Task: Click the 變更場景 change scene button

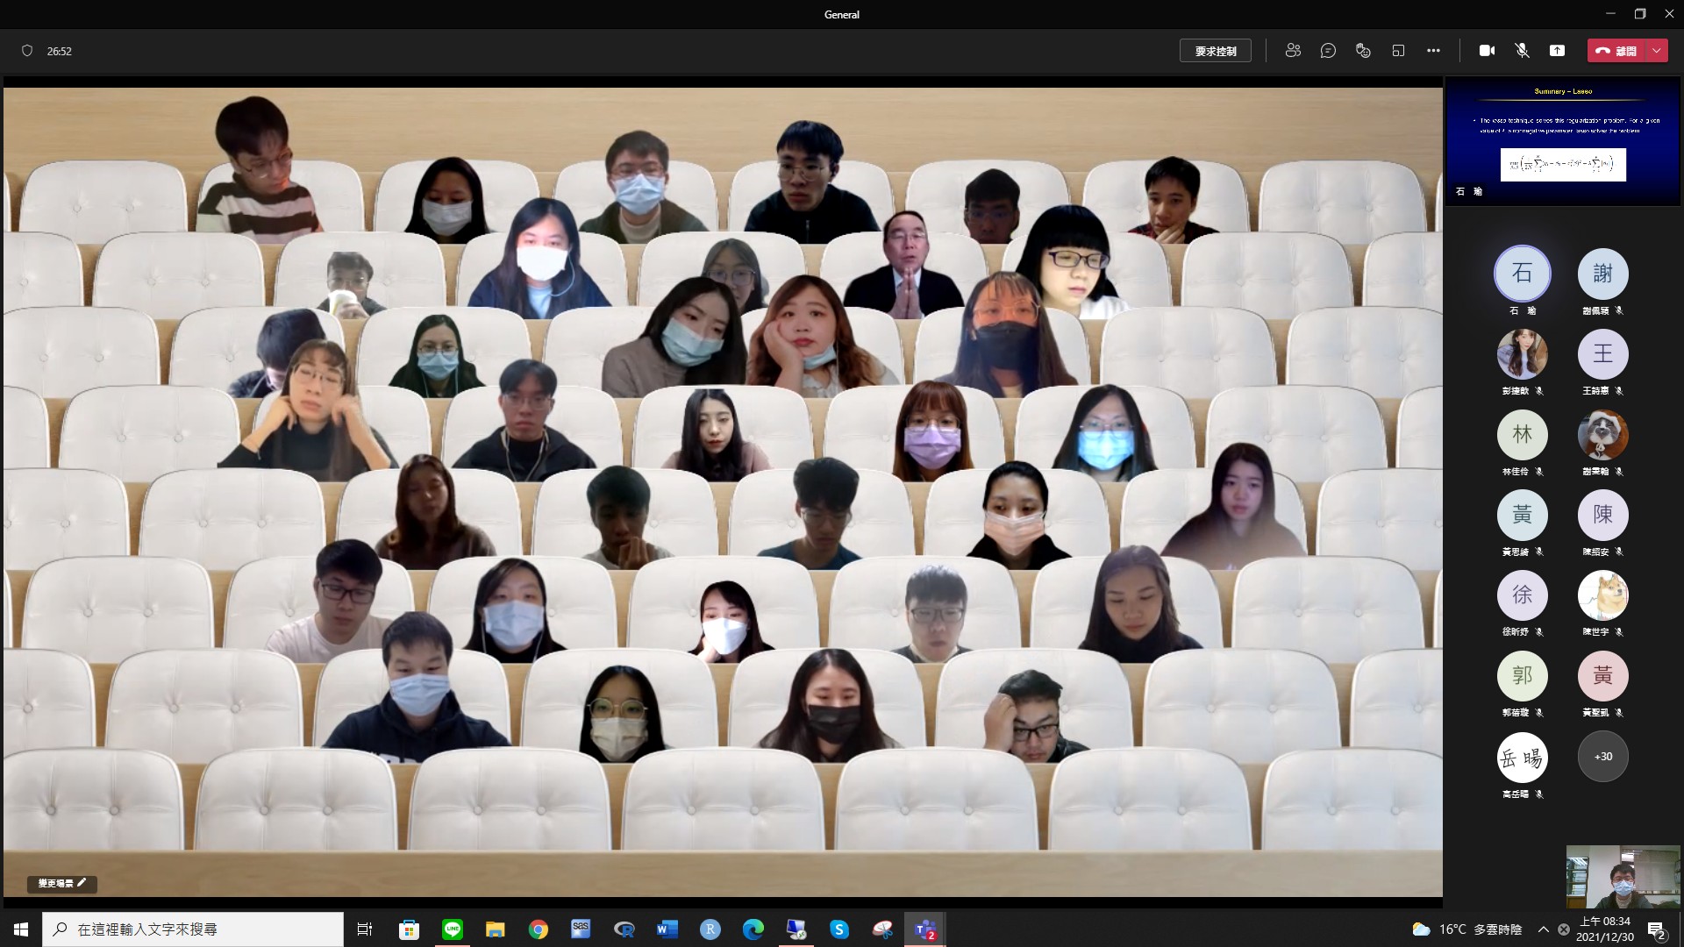Action: pyautogui.click(x=61, y=883)
